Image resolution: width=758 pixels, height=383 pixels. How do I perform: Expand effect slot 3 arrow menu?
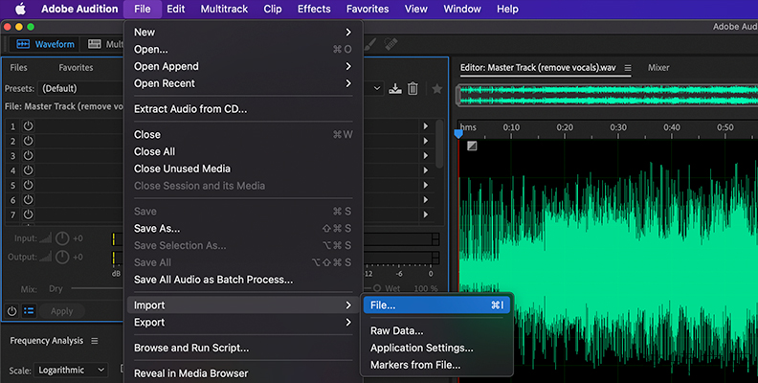[425, 156]
